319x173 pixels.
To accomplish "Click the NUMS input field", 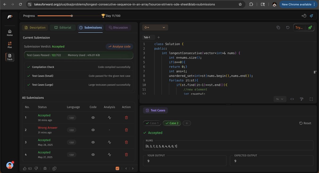I will point(228,145).
